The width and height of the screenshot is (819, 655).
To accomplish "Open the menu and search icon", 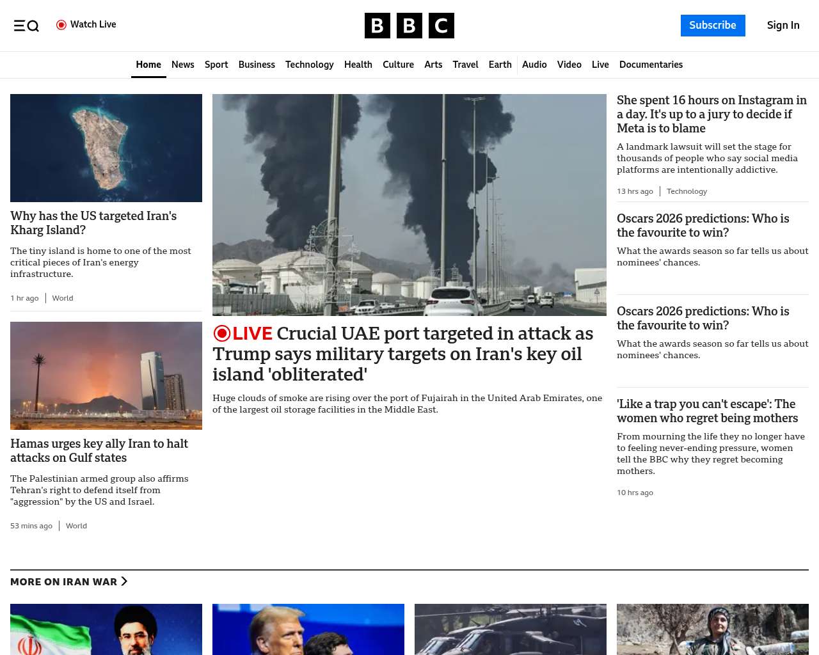I will [x=26, y=26].
